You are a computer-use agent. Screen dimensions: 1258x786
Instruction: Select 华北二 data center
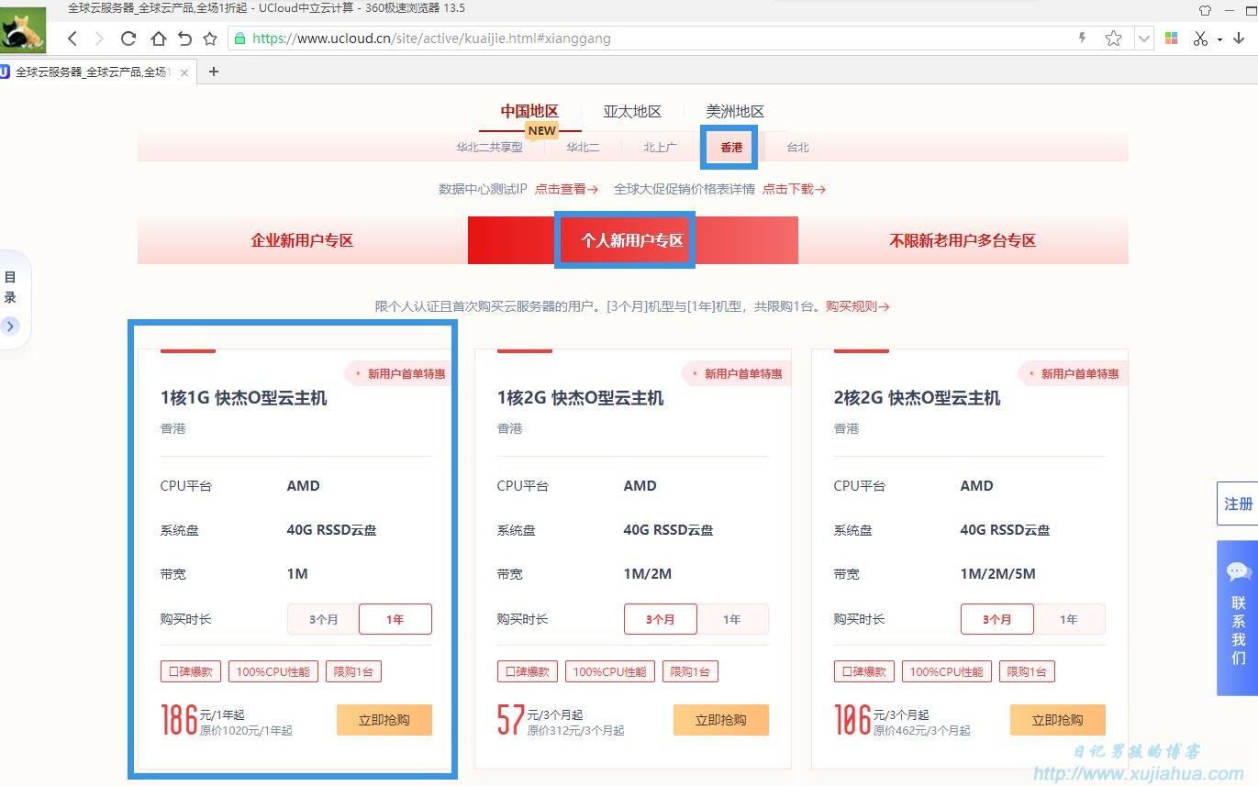583,148
